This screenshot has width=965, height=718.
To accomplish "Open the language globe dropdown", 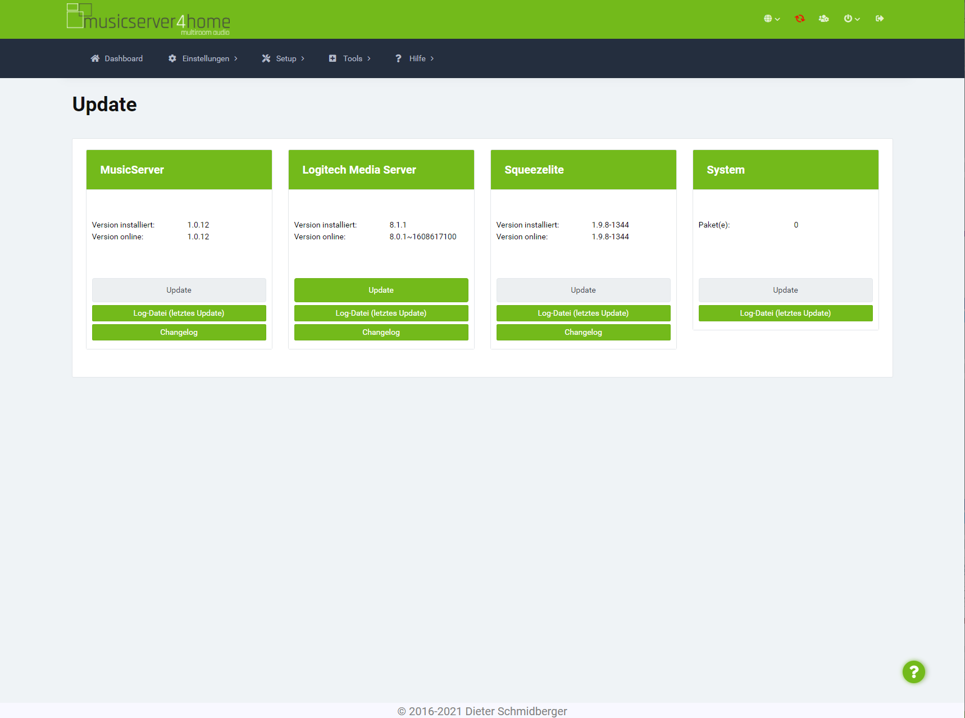I will point(771,19).
